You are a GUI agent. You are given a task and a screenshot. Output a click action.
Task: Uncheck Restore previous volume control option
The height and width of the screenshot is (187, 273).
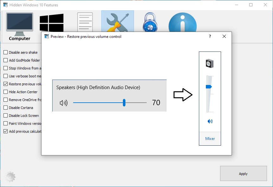(6, 84)
